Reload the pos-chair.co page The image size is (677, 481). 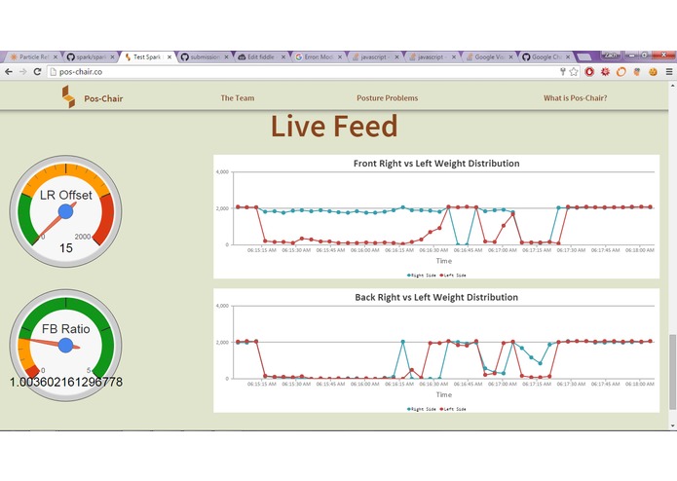pyautogui.click(x=37, y=72)
